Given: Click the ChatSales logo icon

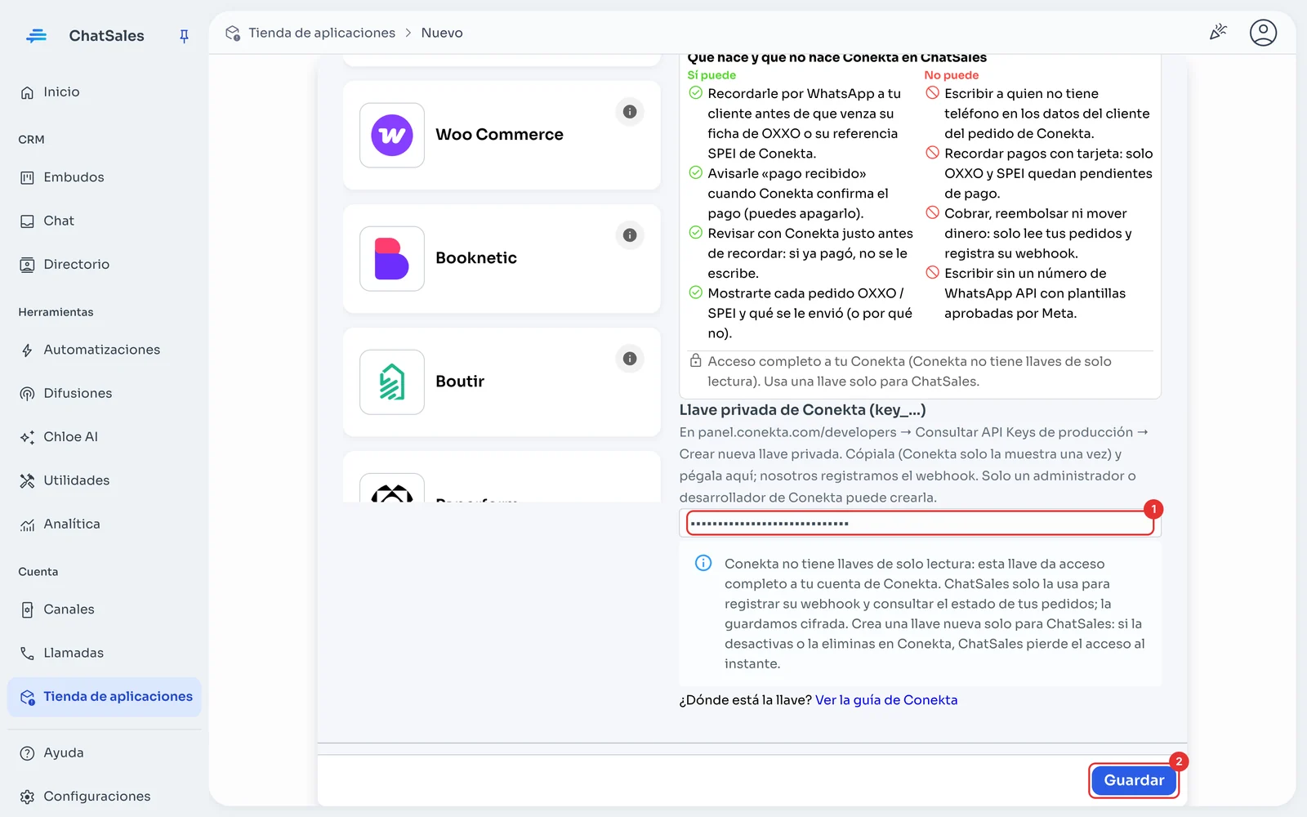Looking at the screenshot, I should [36, 36].
